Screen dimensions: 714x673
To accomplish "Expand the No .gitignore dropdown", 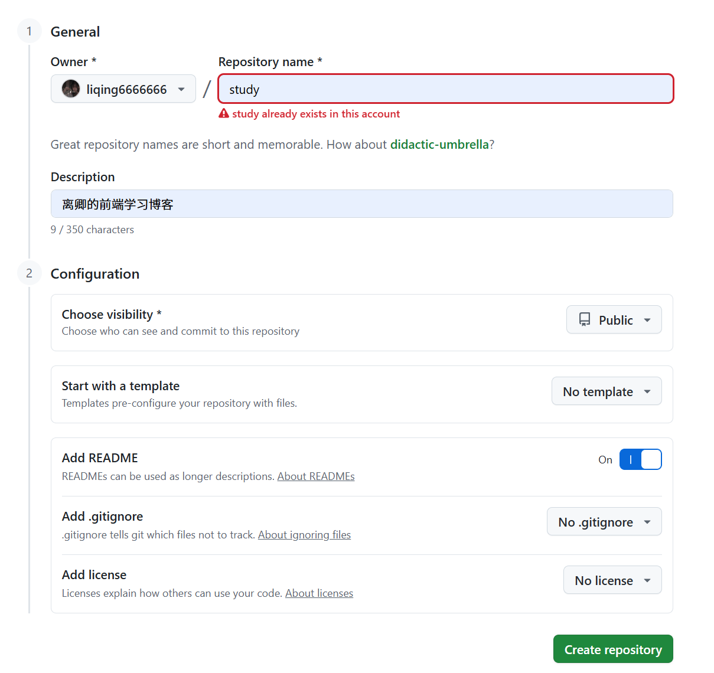I will pos(604,522).
